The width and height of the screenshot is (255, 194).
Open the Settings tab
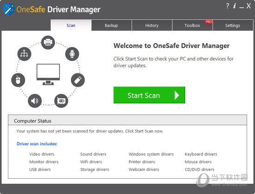click(233, 25)
